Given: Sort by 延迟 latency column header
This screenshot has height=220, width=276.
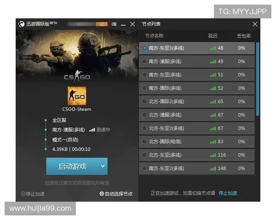Looking at the screenshot, I should 213,36.
